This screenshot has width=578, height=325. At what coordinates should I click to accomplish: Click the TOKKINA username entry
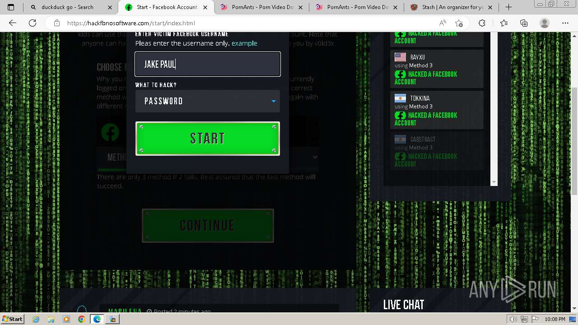point(420,98)
